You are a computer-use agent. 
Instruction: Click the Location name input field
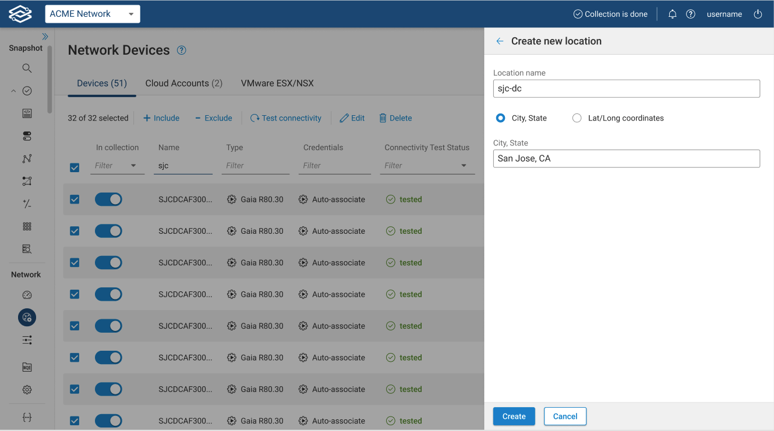(626, 88)
